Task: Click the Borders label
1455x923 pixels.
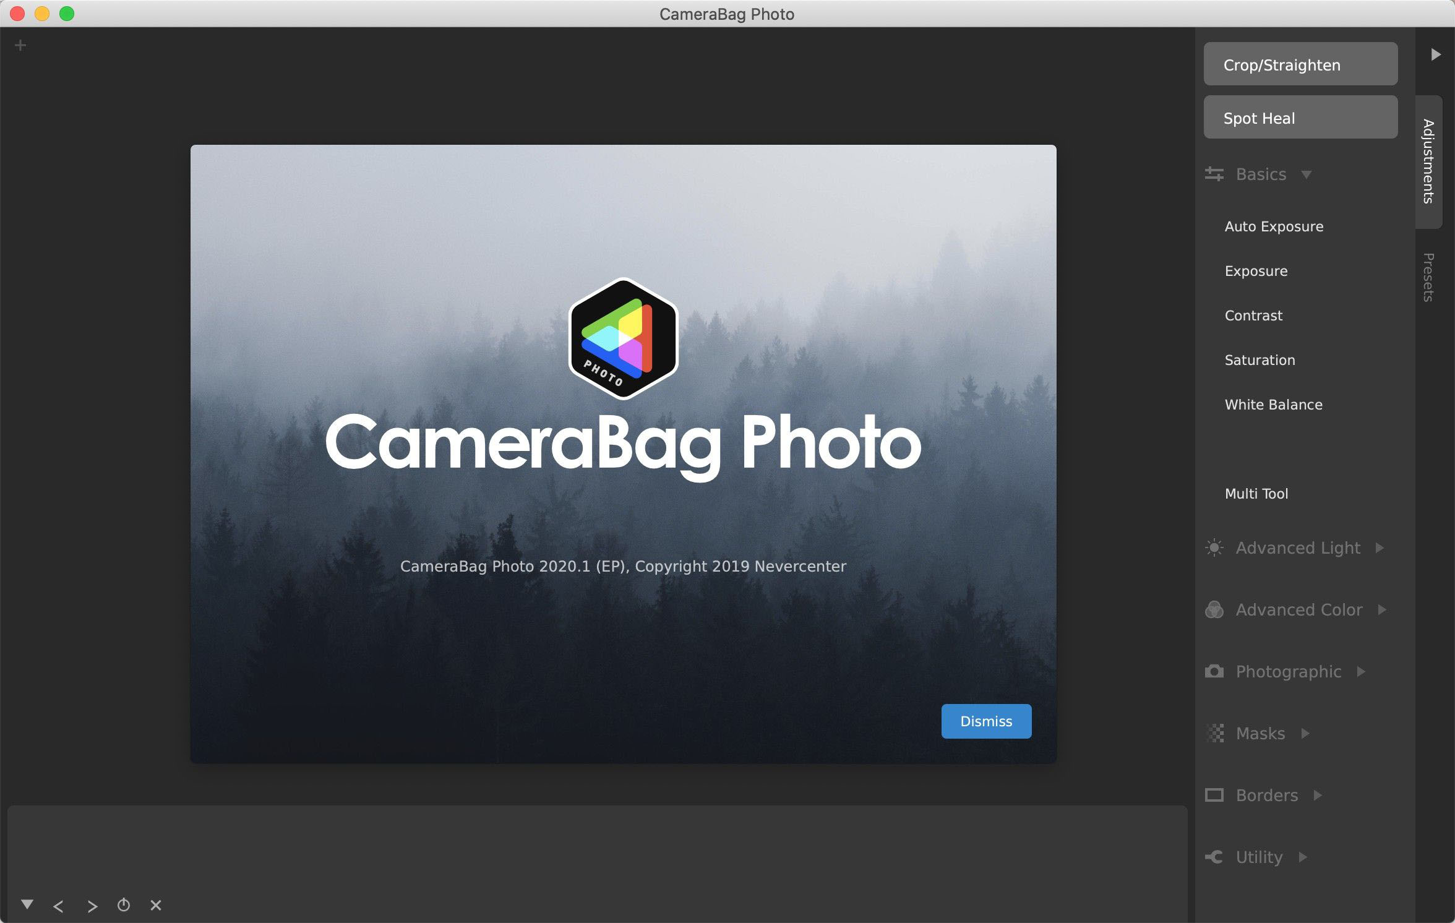Action: point(1266,796)
